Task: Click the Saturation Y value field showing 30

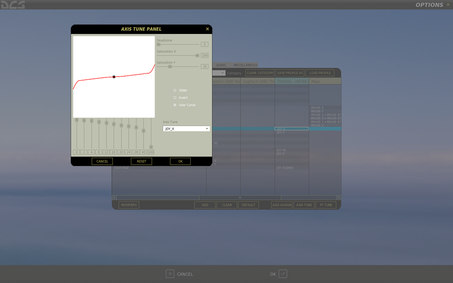Action: pos(205,67)
